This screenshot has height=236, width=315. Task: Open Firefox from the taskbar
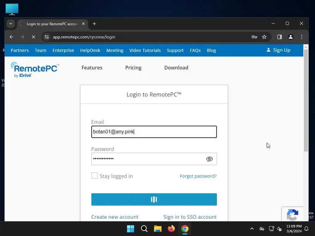[x=171, y=229]
